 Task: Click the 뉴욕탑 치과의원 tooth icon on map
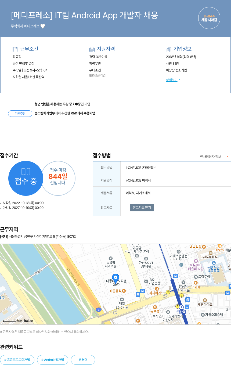110,258
